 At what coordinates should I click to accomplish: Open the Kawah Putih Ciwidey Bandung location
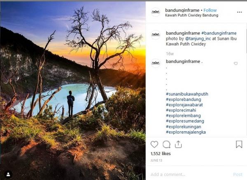pyautogui.click(x=191, y=16)
